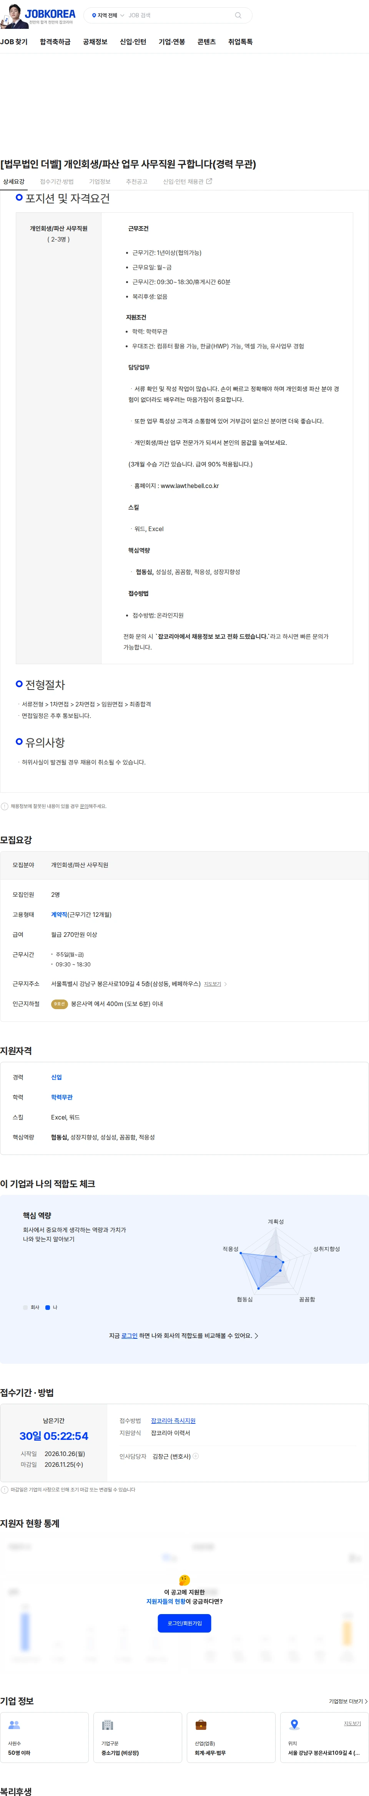Open the 공채정보 menu
This screenshot has width=369, height=1796.
95,42
